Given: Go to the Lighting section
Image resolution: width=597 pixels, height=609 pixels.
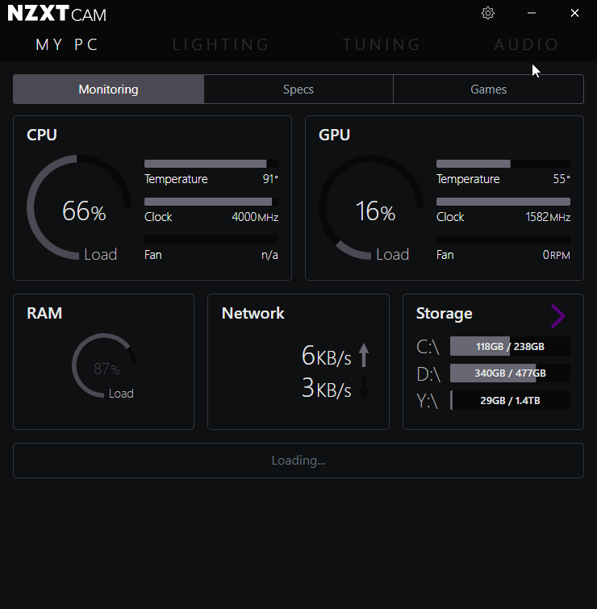Looking at the screenshot, I should click(221, 44).
